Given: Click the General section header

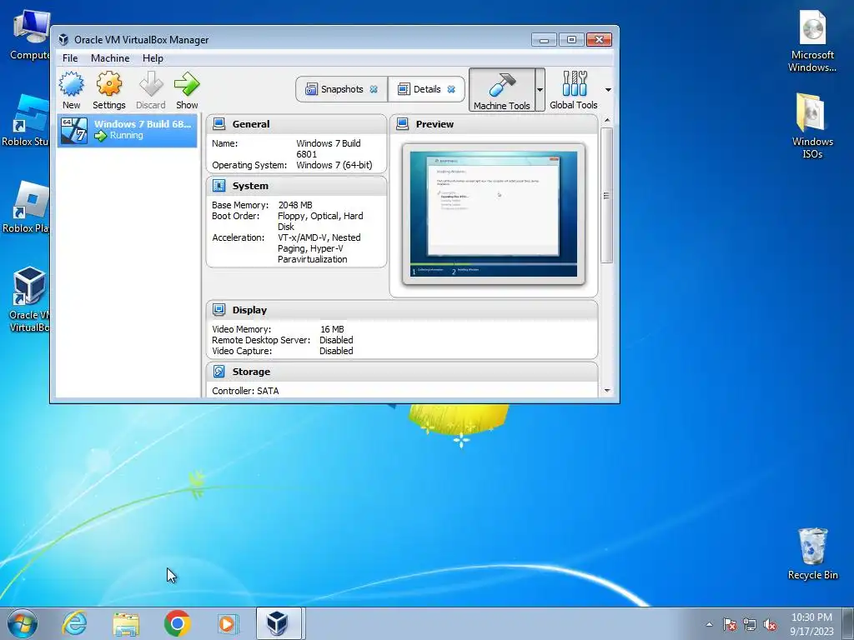Looking at the screenshot, I should point(296,124).
